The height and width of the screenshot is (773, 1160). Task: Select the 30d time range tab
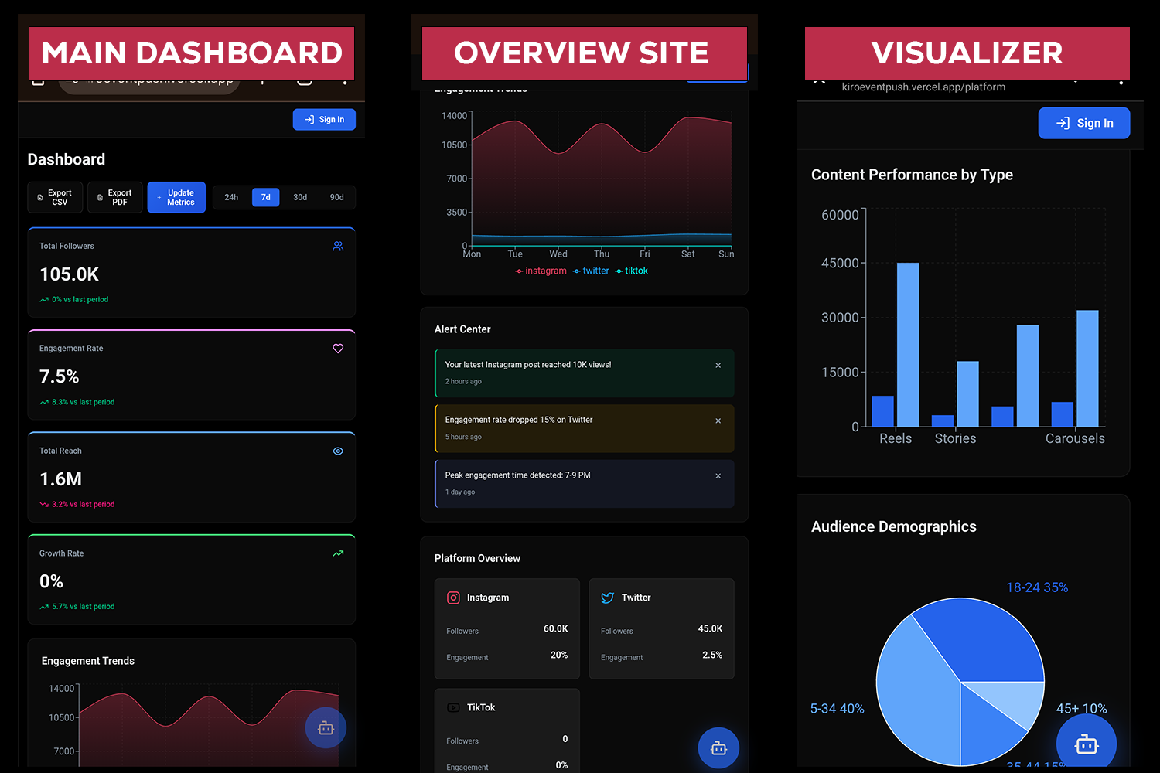tap(300, 197)
